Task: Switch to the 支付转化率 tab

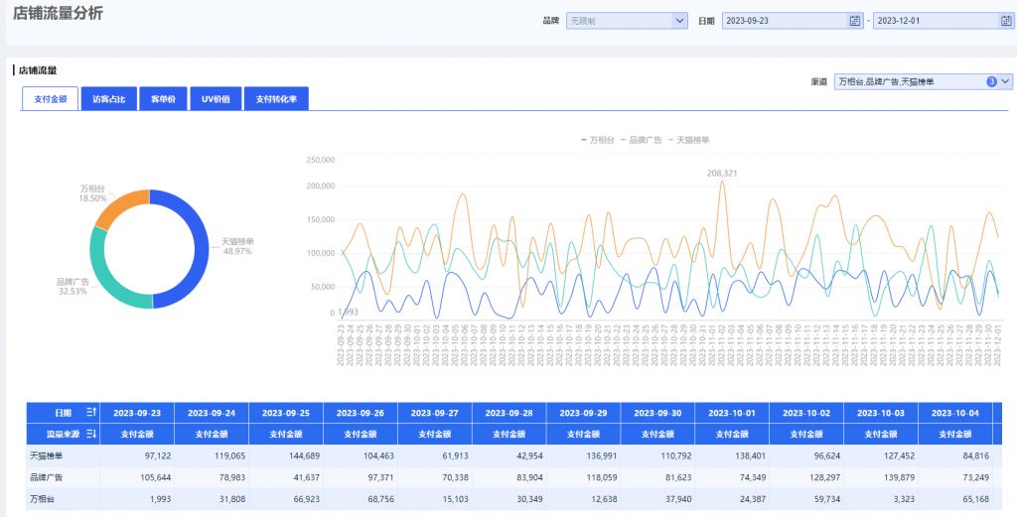Action: pos(276,99)
